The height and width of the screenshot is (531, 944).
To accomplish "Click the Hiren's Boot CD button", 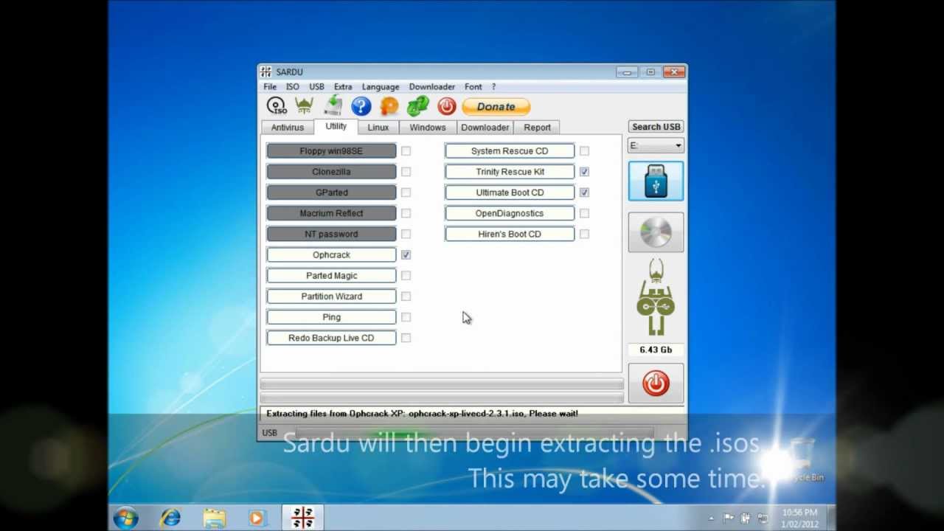I will click(510, 234).
